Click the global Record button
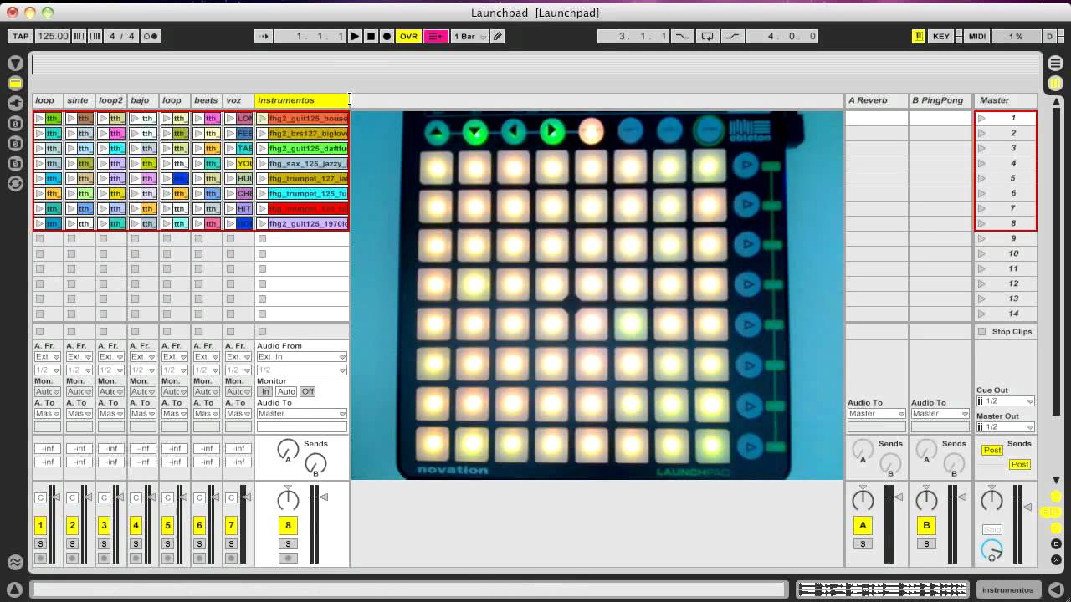Image resolution: width=1071 pixels, height=602 pixels. pos(387,36)
